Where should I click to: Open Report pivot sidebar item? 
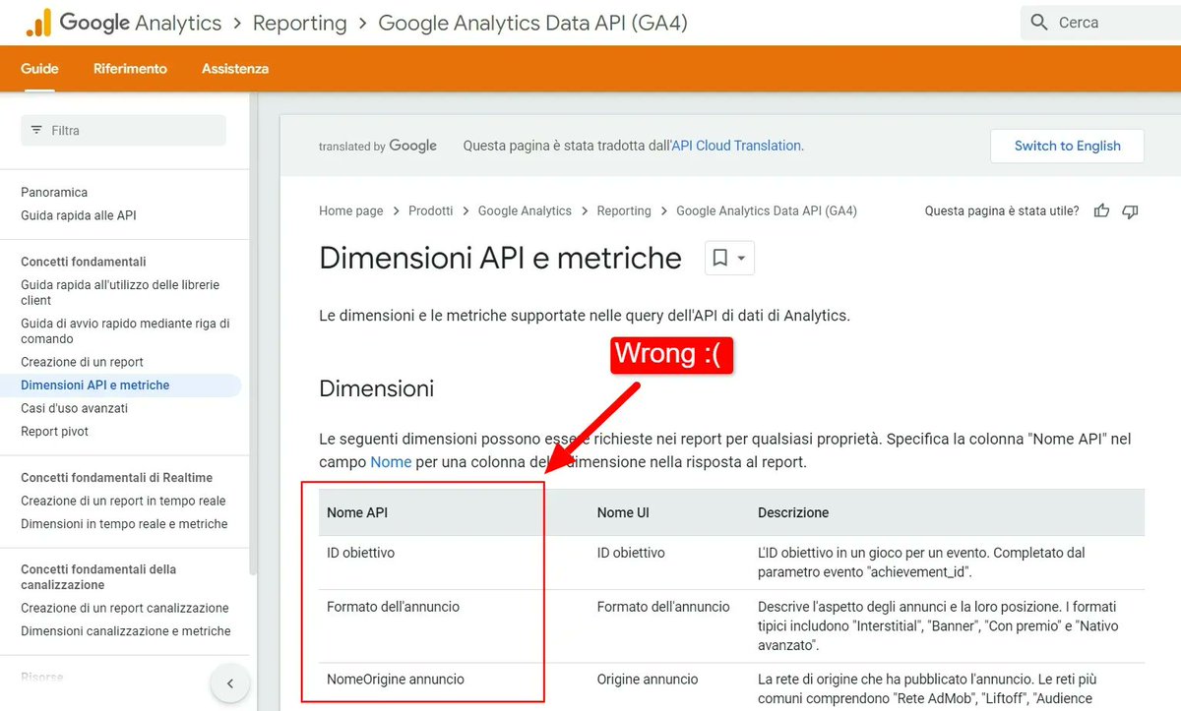coord(55,431)
